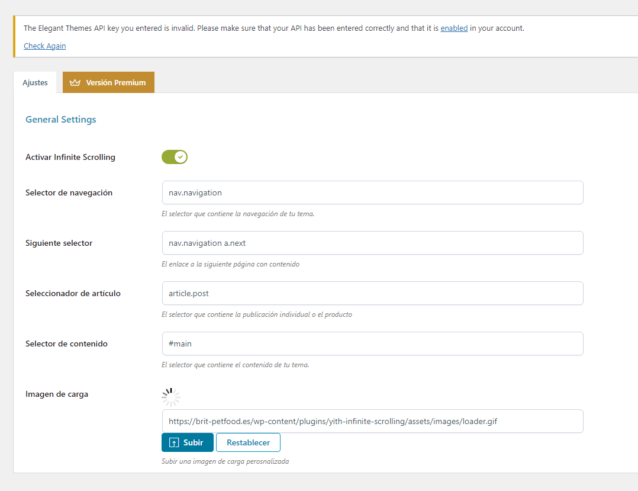Switch to the Ajustes tab
This screenshot has width=638, height=491.
[x=35, y=83]
